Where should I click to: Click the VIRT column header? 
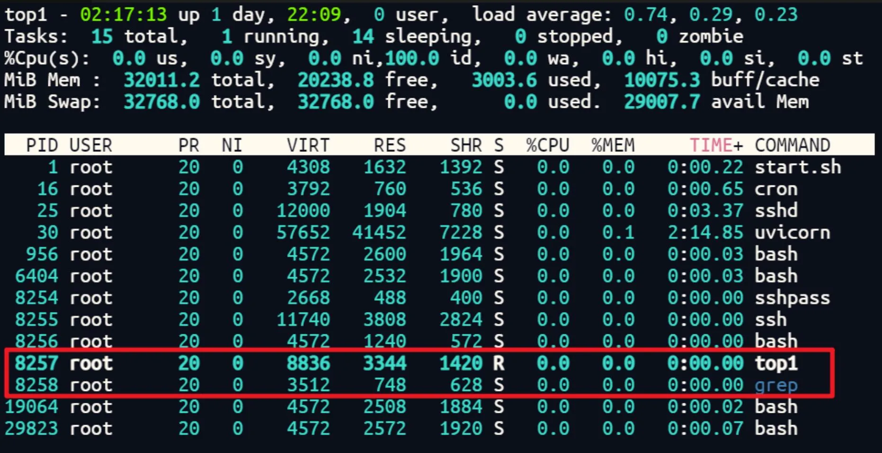(308, 145)
